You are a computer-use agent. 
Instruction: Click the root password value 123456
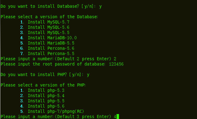[116, 64]
